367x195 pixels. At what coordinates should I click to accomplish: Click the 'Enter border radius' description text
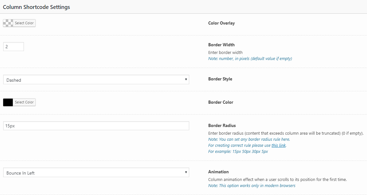coord(286,133)
